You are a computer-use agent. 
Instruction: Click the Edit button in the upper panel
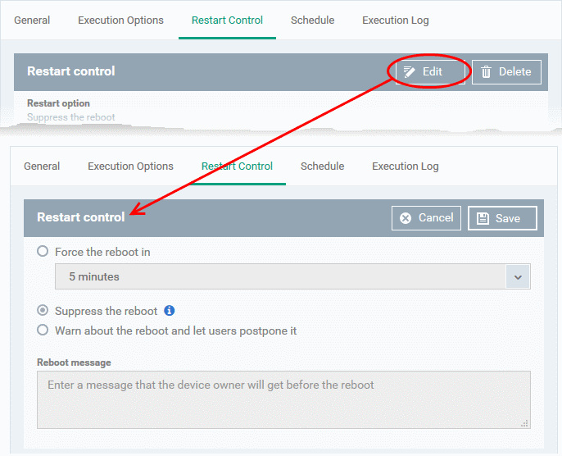coord(430,71)
